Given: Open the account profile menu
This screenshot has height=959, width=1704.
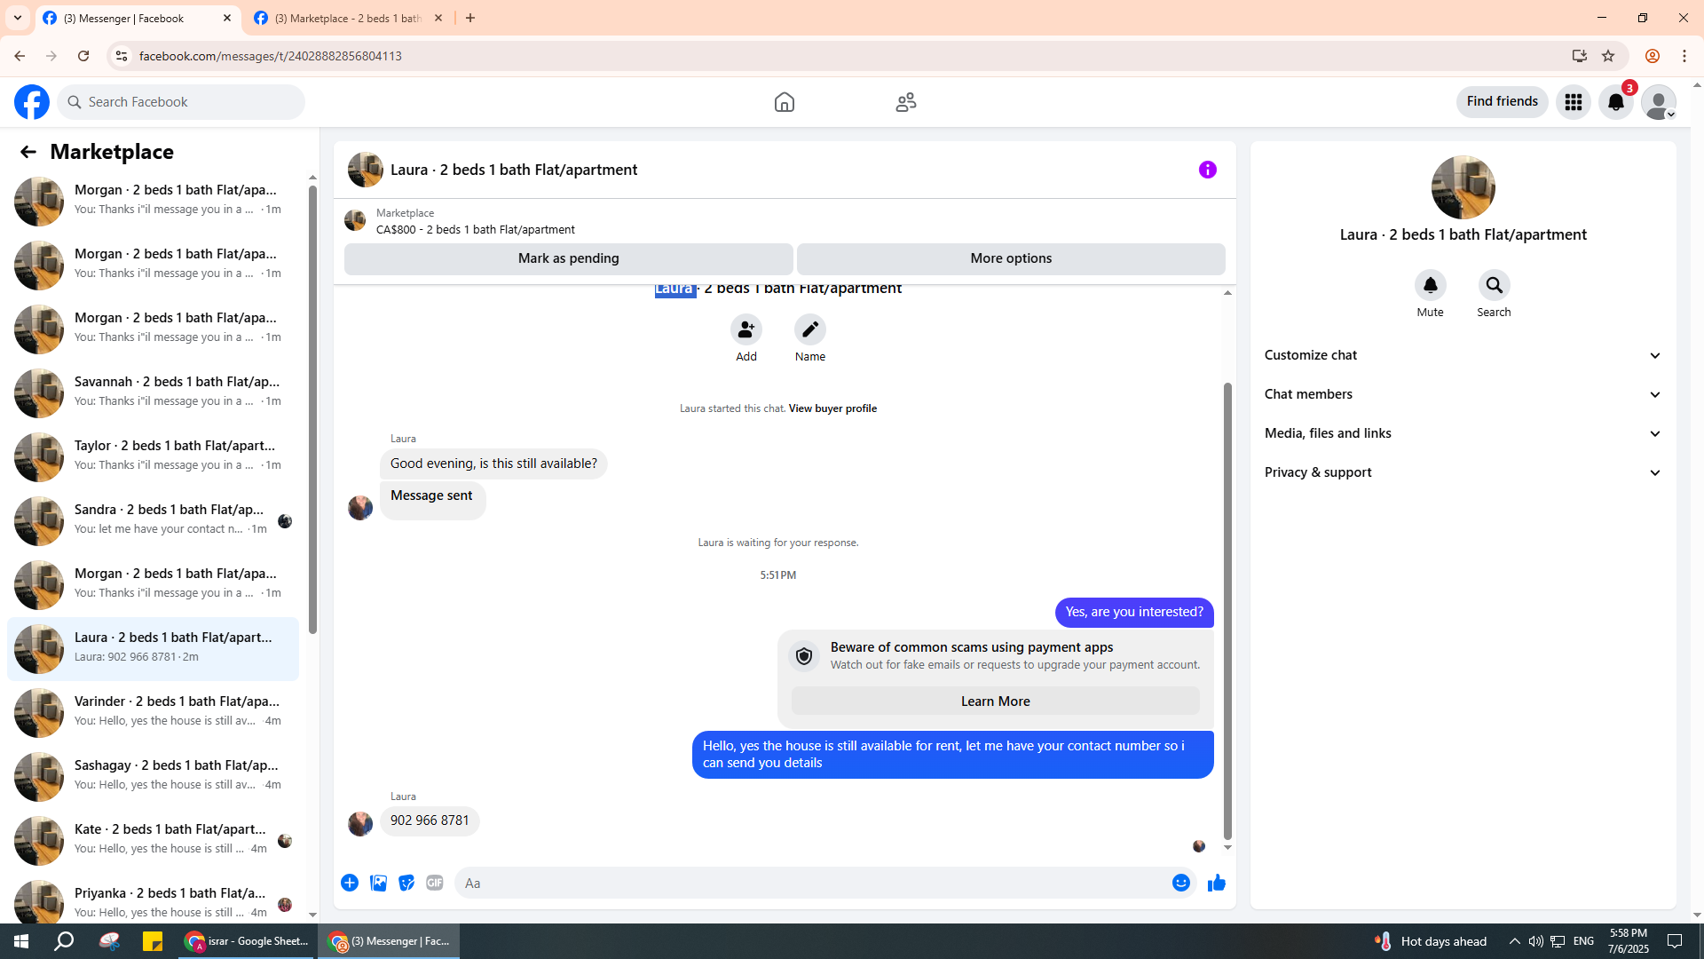Looking at the screenshot, I should pos(1659,102).
